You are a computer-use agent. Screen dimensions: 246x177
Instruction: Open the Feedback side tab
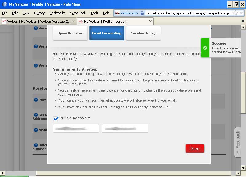click(x=237, y=142)
